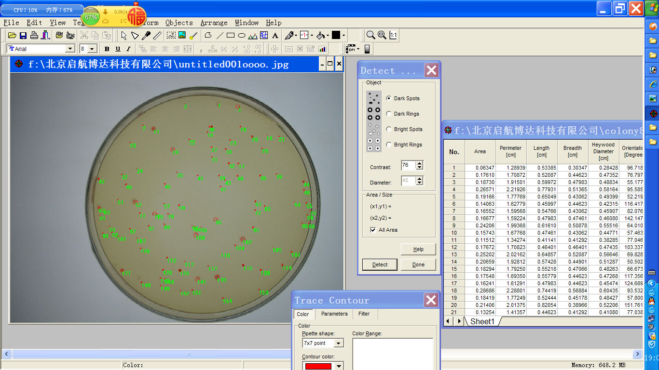Select the straight line drawing tool
This screenshot has height=370, width=659.
coord(220,35)
